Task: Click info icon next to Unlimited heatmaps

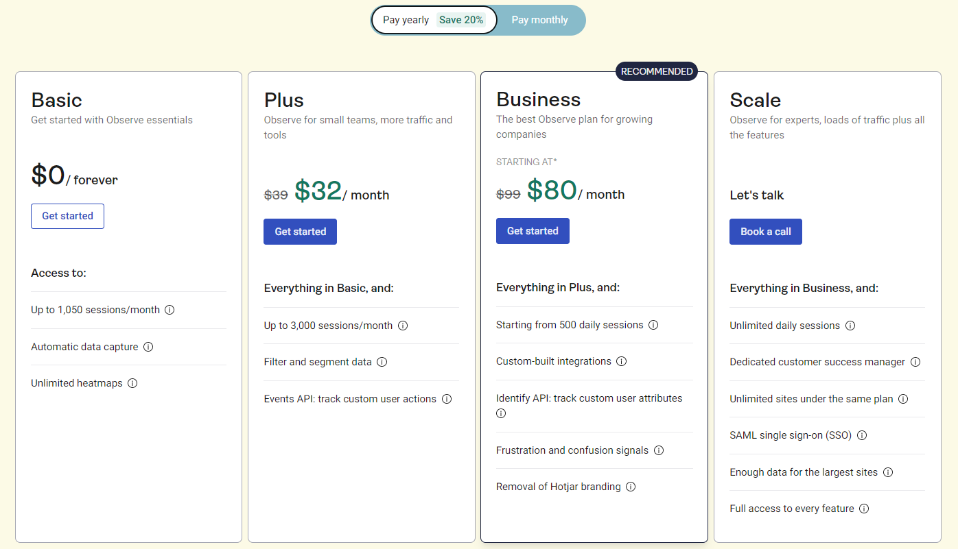Action: pos(132,383)
